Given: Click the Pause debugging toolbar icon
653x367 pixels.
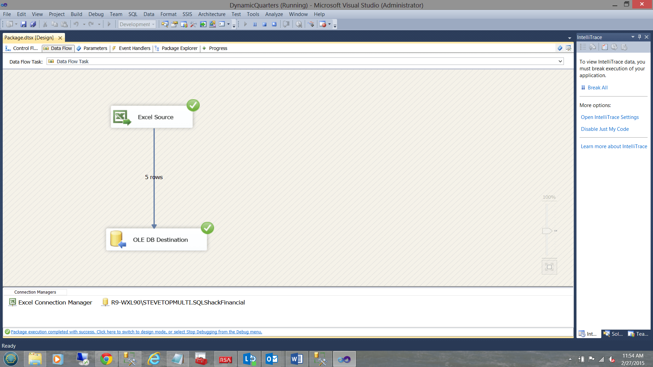Looking at the screenshot, I should (x=255, y=24).
